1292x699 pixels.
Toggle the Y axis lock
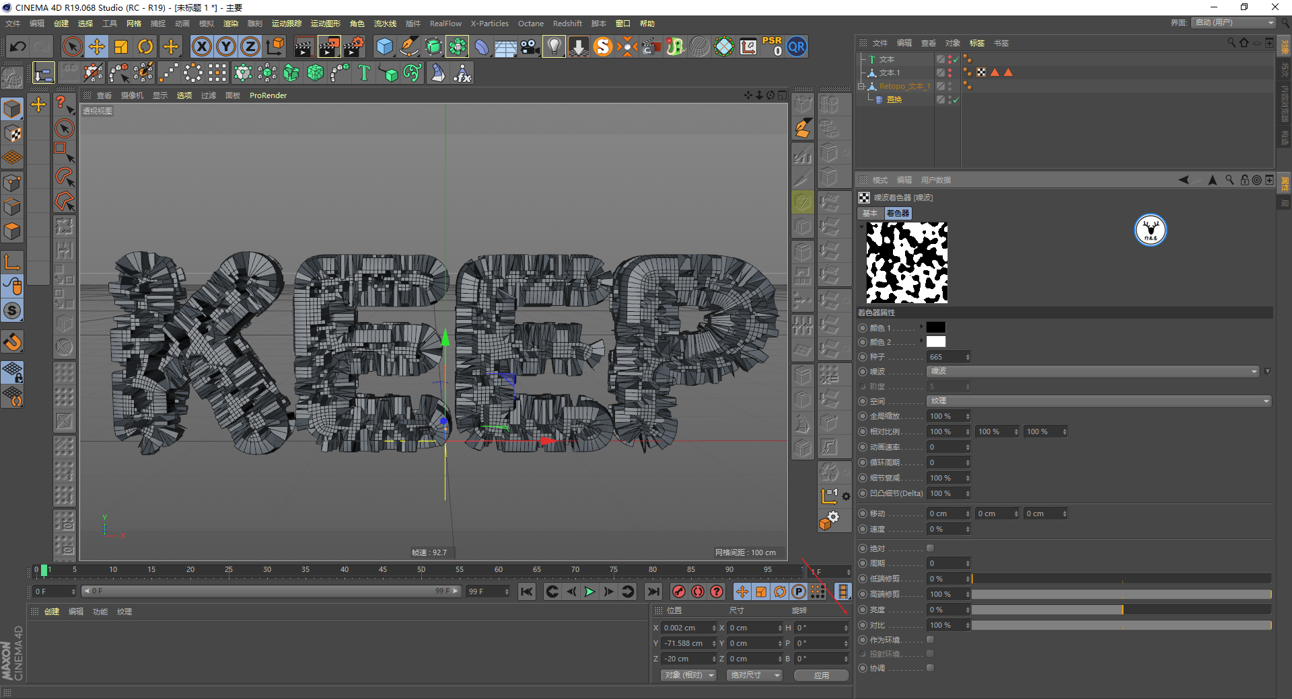tap(226, 46)
